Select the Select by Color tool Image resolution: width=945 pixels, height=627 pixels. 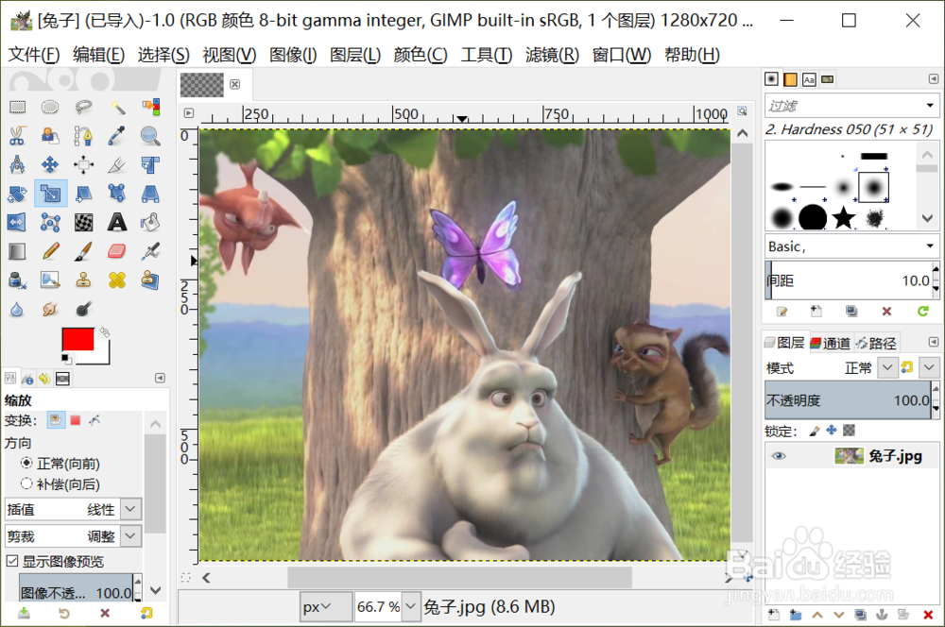tap(150, 108)
